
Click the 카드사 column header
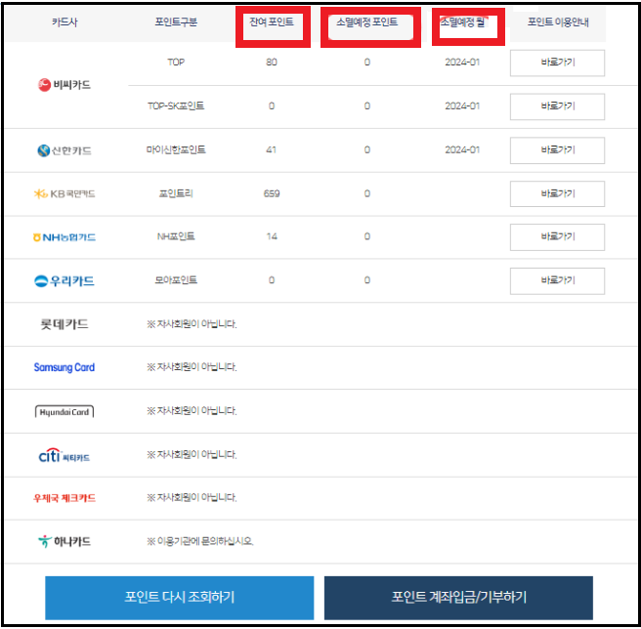64,22
